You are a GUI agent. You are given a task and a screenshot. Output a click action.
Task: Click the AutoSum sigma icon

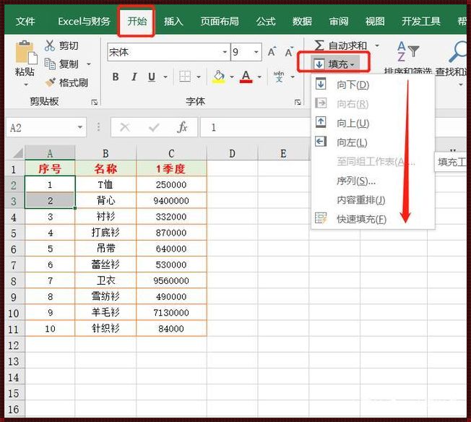coord(319,46)
